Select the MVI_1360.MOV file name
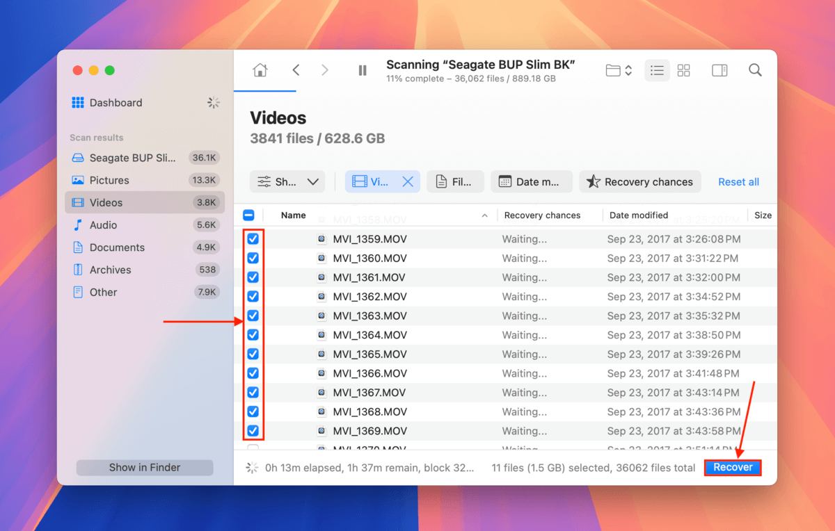The image size is (835, 531). pos(369,259)
